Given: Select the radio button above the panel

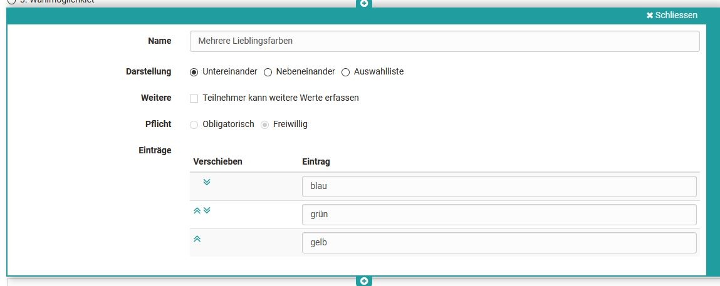Looking at the screenshot, I should pyautogui.click(x=11, y=2).
